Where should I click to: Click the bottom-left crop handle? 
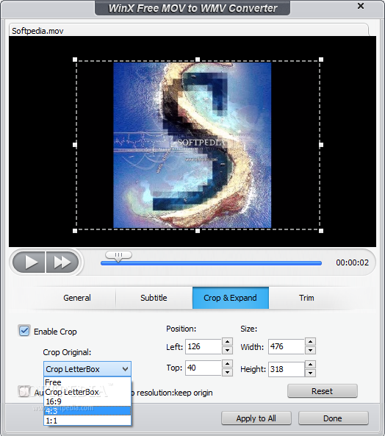[x=75, y=231]
